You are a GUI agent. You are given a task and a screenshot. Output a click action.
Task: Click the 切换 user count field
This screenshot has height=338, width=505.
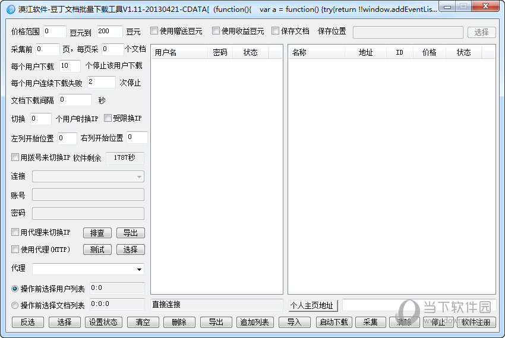pyautogui.click(x=40, y=119)
